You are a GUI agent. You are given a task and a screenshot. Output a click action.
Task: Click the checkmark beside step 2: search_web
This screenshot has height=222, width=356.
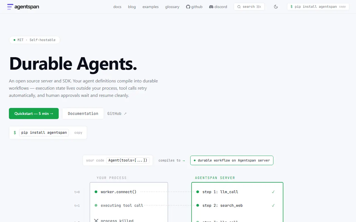point(273,205)
